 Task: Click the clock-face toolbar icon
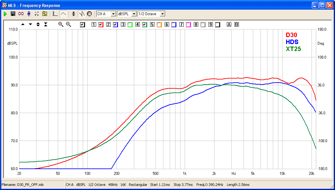[x=89, y=14]
